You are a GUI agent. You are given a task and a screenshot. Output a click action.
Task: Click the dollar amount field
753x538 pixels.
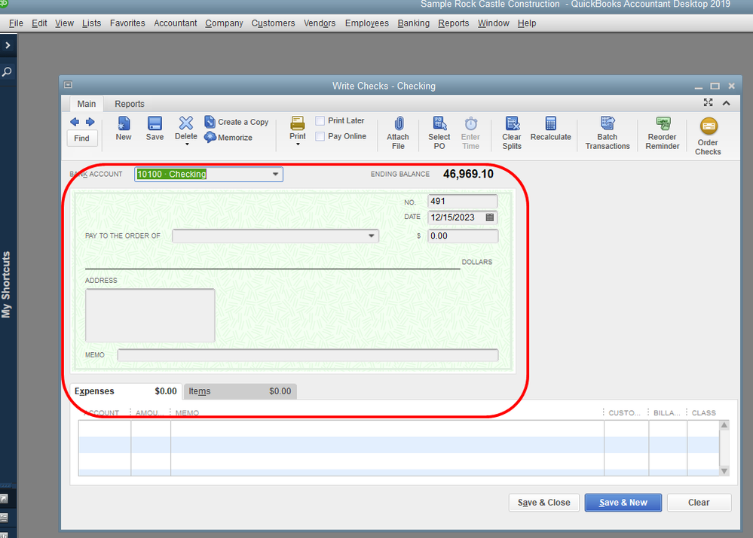[x=463, y=236]
